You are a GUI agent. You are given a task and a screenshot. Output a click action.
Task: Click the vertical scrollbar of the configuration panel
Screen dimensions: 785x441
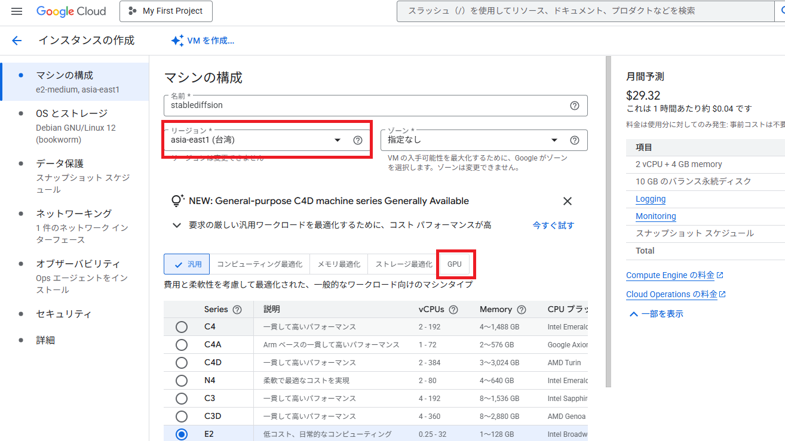pos(609,221)
